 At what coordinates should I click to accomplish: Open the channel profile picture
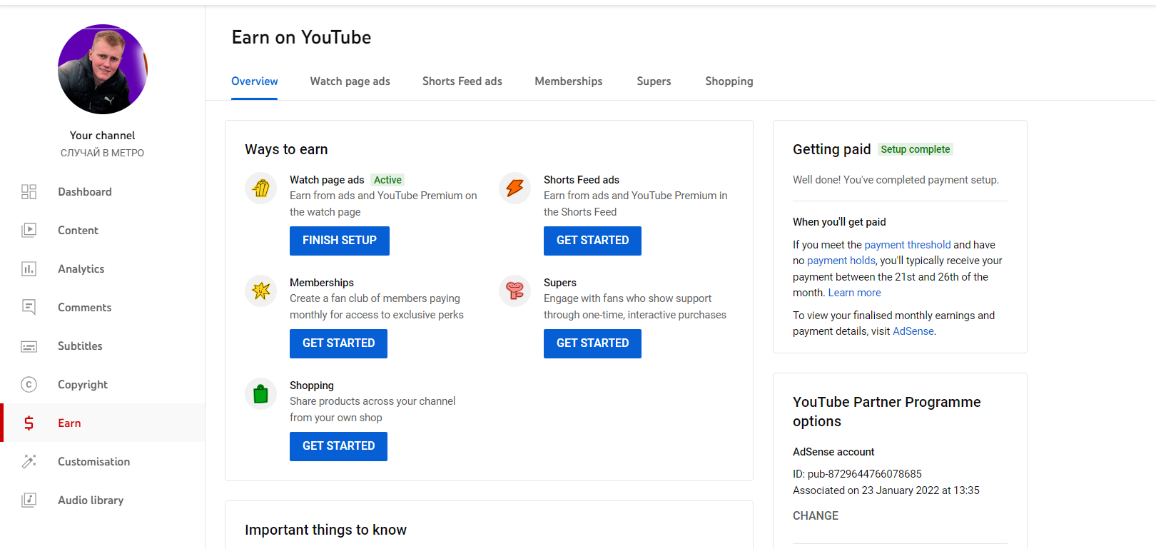coord(103,69)
